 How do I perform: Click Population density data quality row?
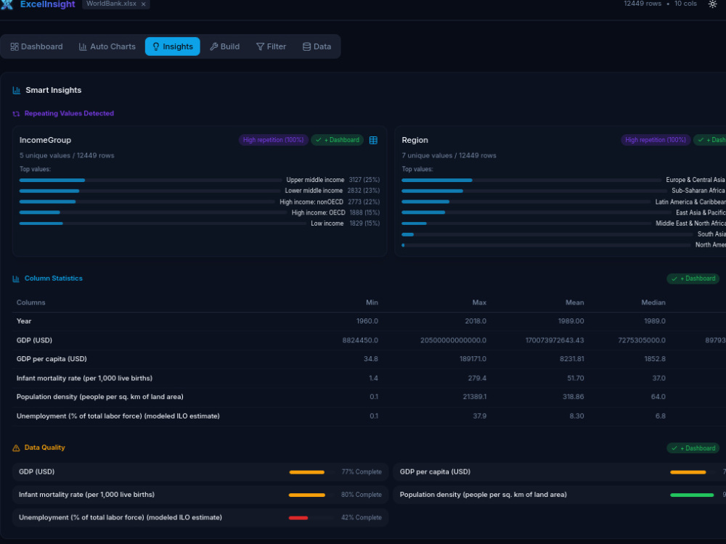pos(559,495)
